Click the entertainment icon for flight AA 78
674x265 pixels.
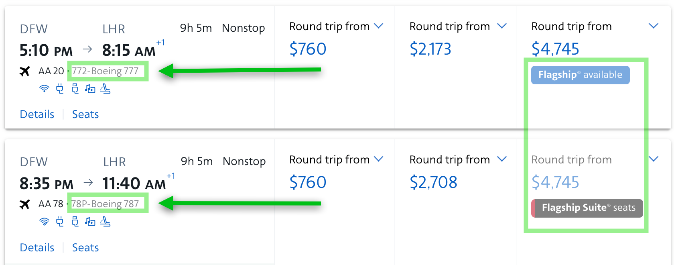click(90, 222)
